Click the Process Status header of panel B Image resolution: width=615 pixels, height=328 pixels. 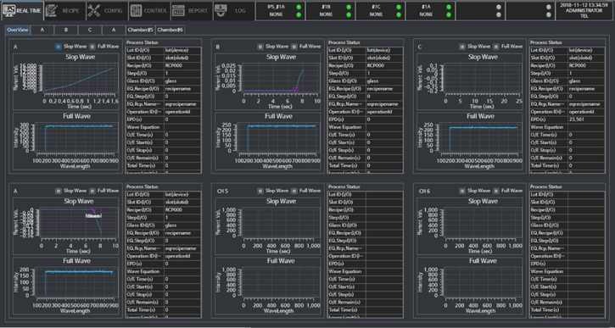(344, 42)
